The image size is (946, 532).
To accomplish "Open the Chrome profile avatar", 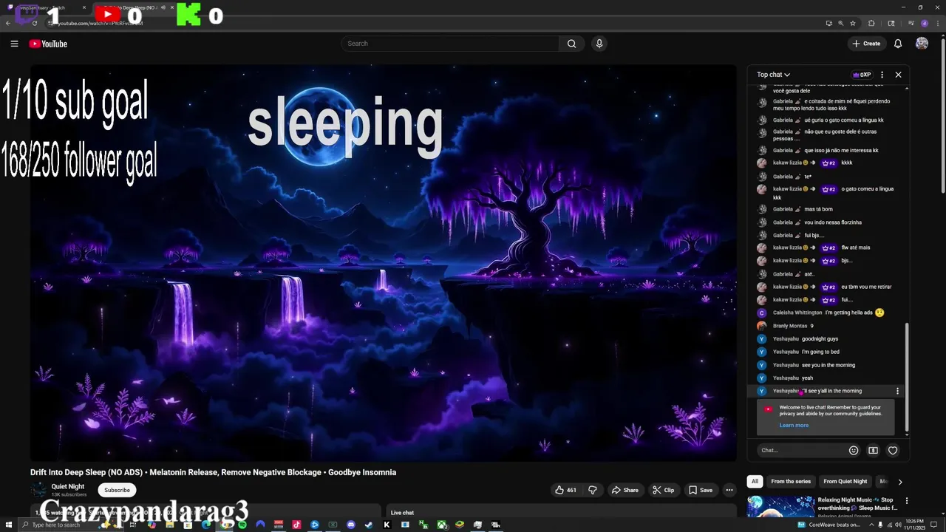I will pyautogui.click(x=925, y=23).
